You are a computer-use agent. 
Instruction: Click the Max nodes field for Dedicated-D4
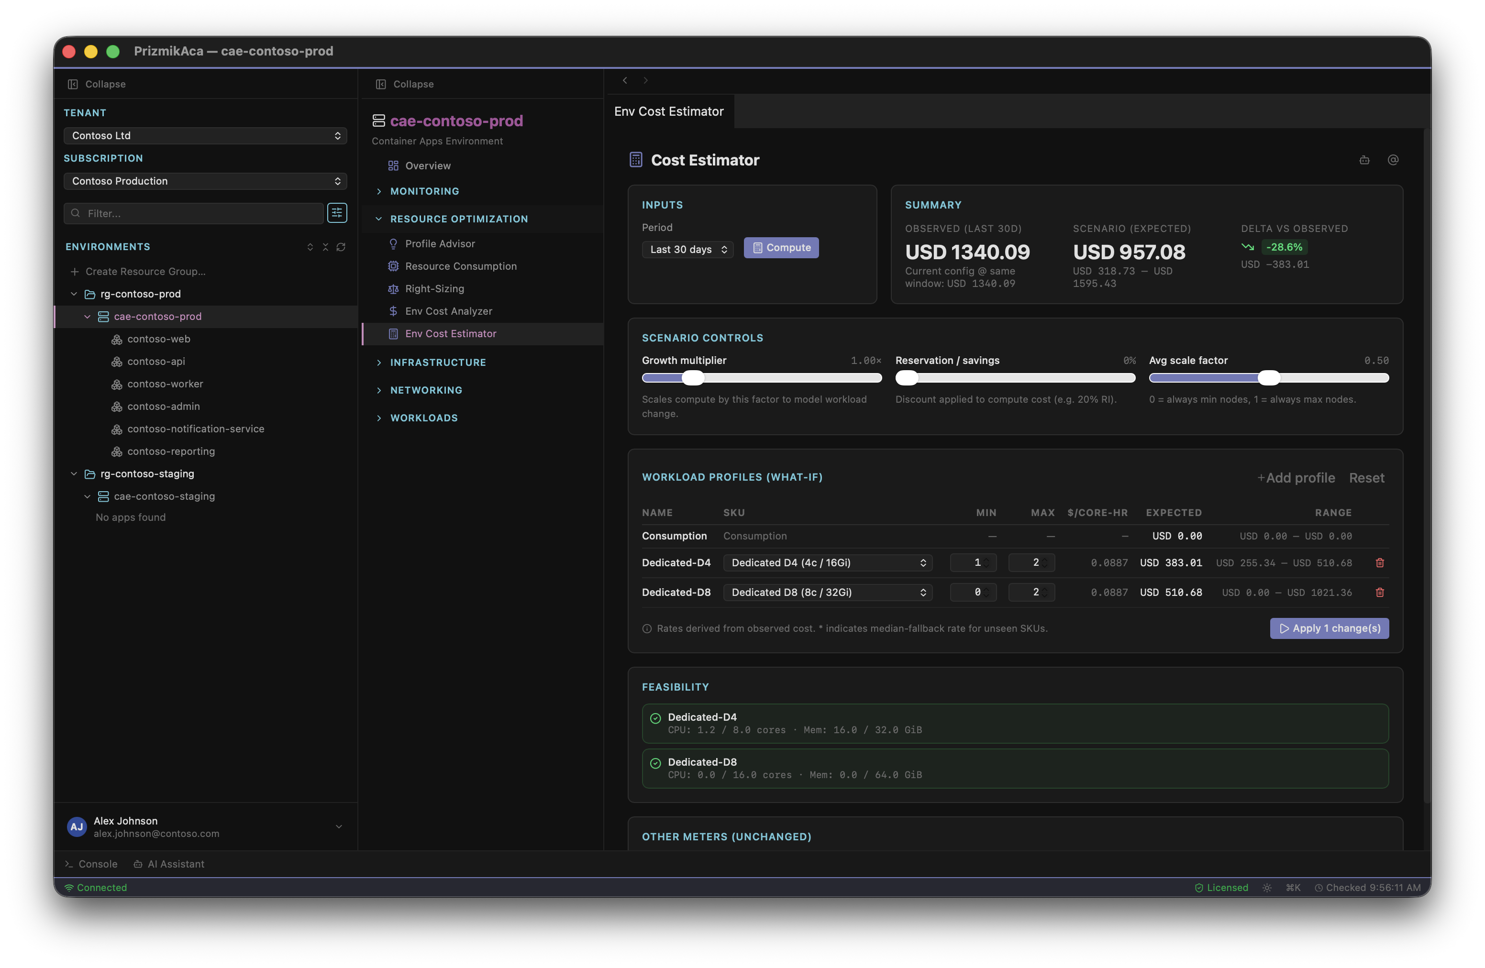click(x=1031, y=562)
